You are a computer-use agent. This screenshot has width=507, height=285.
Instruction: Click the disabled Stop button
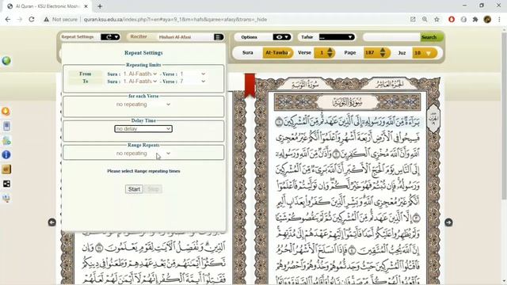pos(153,189)
